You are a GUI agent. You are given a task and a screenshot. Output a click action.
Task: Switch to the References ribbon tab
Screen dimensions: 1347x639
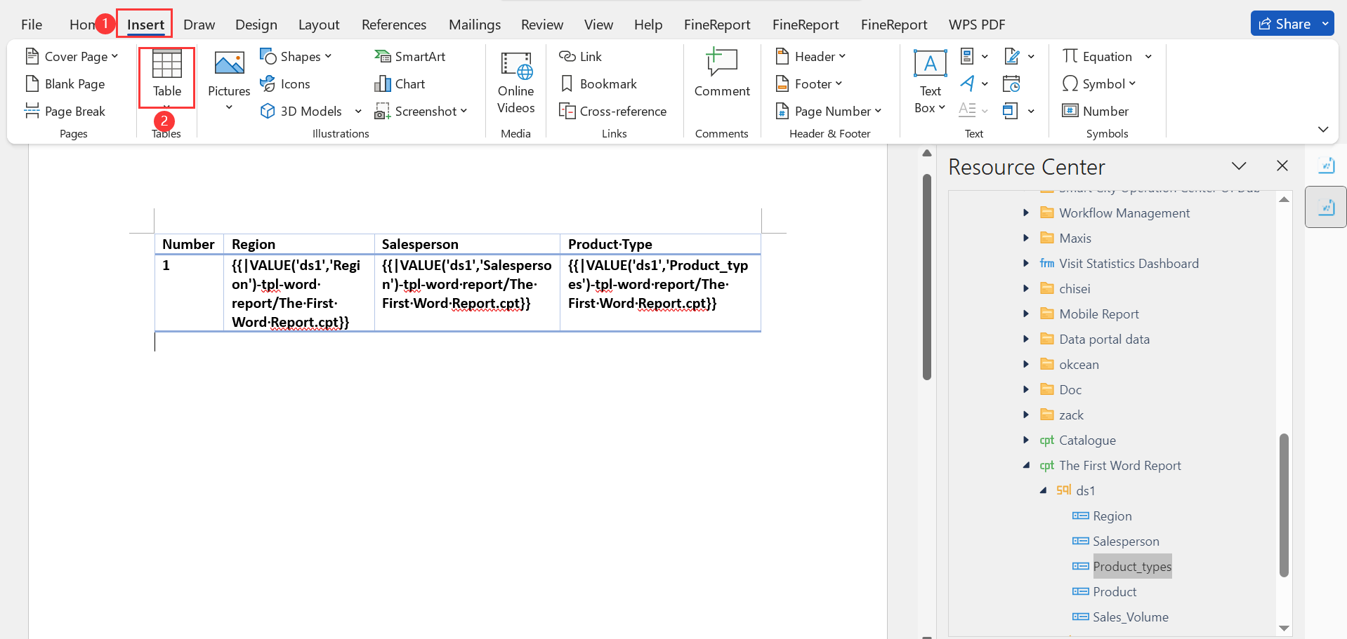coord(393,24)
